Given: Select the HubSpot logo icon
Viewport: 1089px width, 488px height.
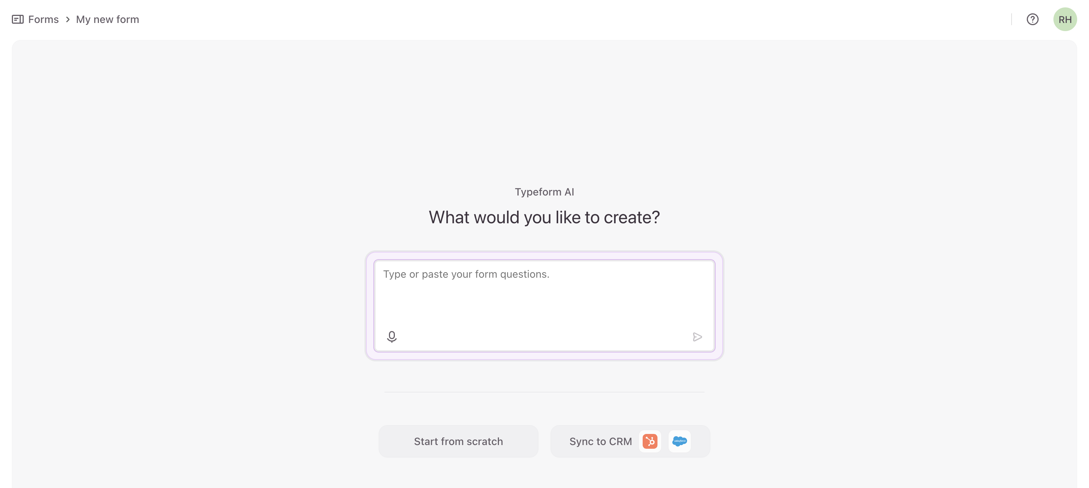Looking at the screenshot, I should point(650,441).
